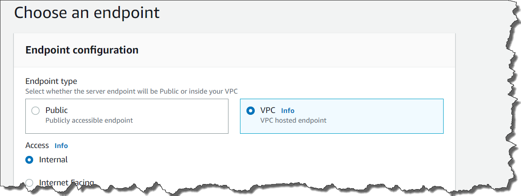This screenshot has width=521, height=196.
Task: Choose the Internet Facing access radio button
Action: click(x=29, y=183)
